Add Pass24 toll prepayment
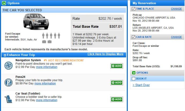Viewport: 185px width, 111px height. [x=117, y=82]
